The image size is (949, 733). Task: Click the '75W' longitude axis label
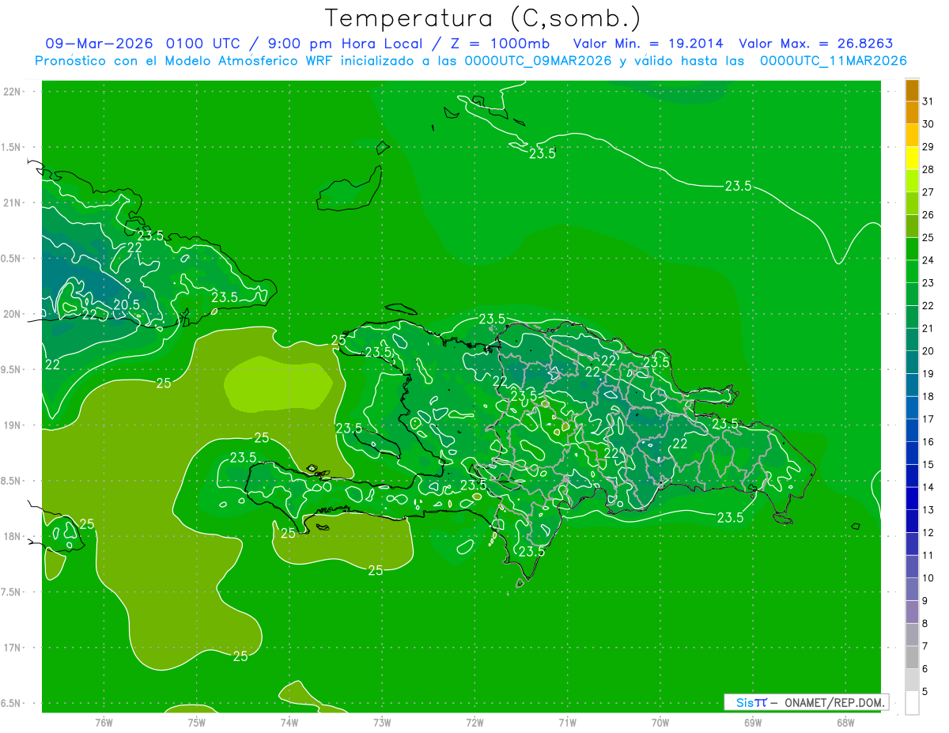197,722
